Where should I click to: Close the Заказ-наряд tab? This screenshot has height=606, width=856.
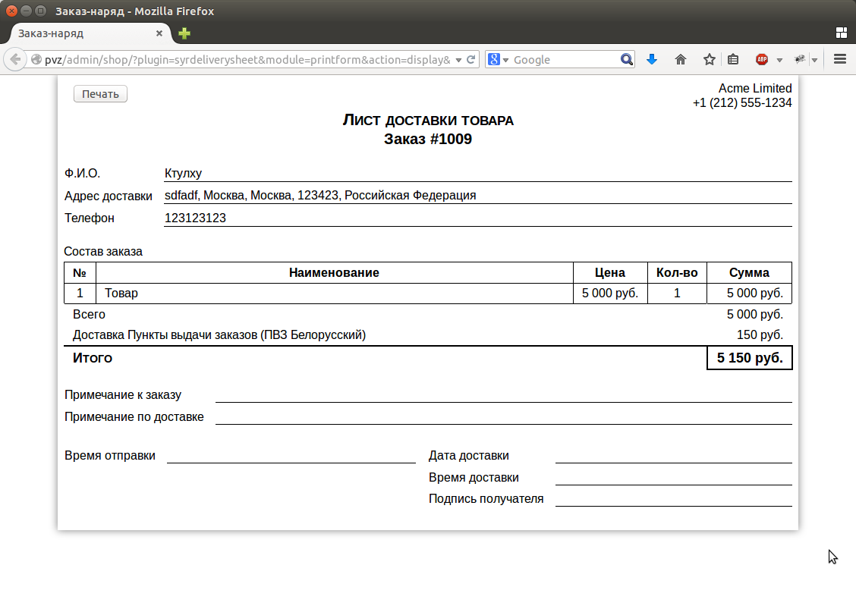[159, 33]
